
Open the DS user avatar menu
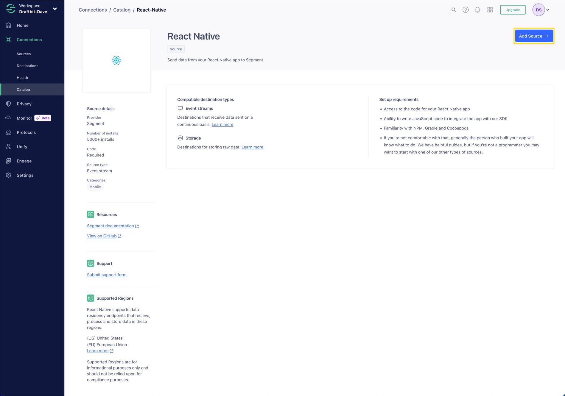coord(541,10)
